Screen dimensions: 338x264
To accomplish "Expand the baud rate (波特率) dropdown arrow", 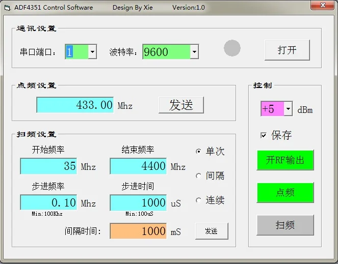I will [x=194, y=52].
